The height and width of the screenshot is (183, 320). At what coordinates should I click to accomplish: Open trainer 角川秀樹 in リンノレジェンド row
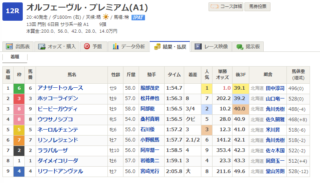tap(275, 140)
